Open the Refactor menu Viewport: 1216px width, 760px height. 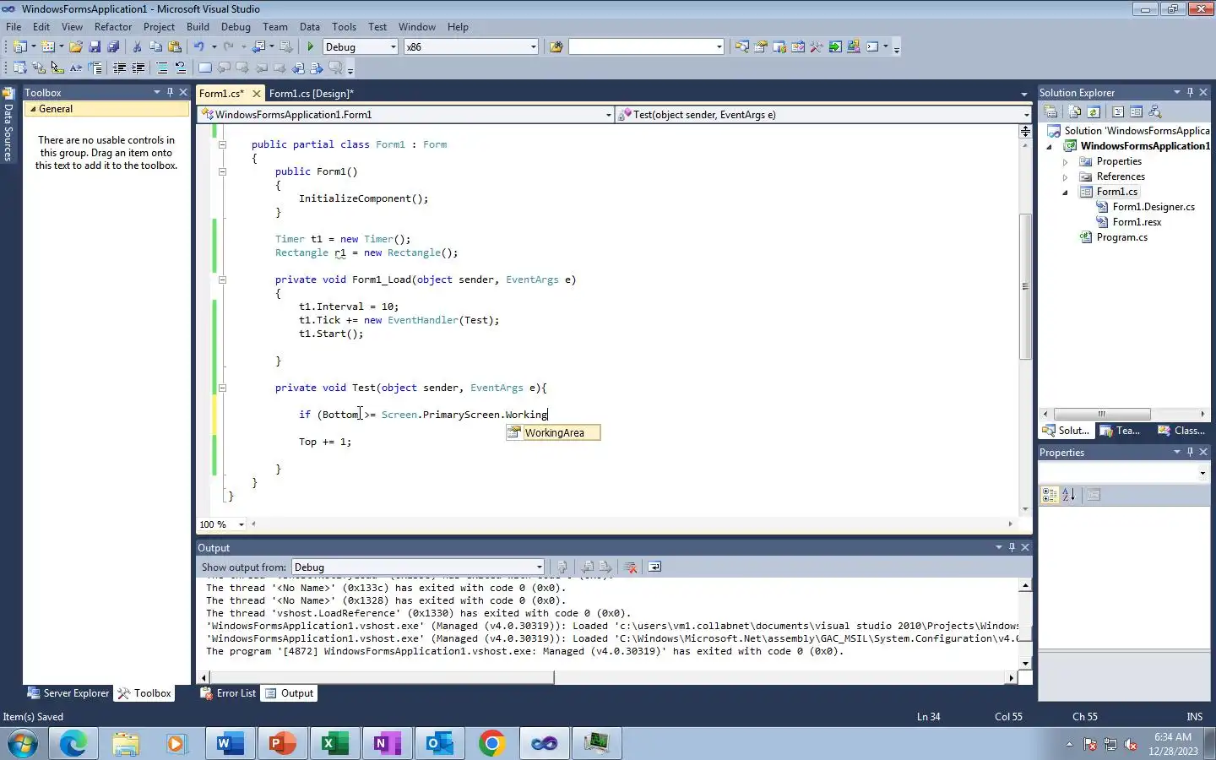[x=113, y=27]
